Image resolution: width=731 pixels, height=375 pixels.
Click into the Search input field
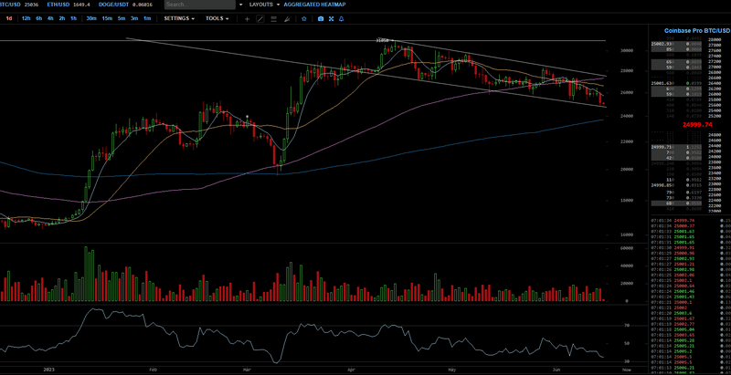coord(200,5)
